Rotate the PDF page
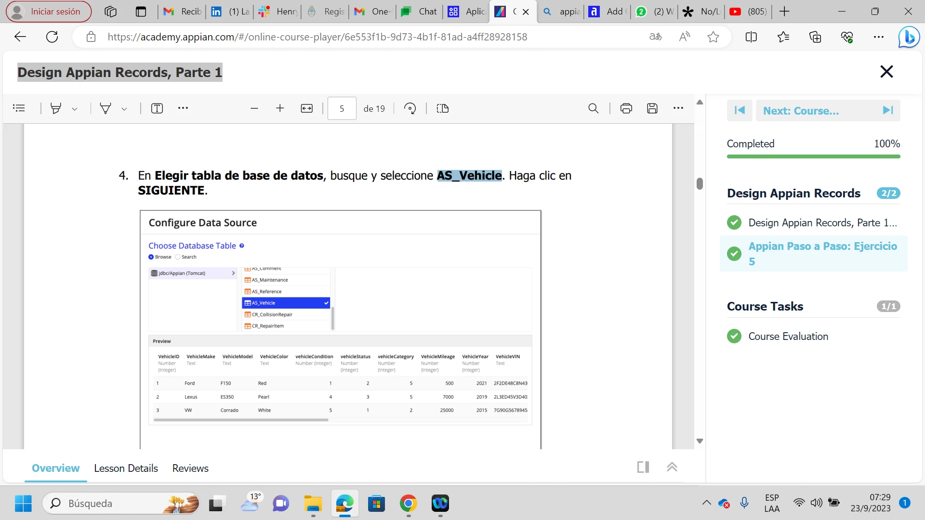925x520 pixels. 410,108
